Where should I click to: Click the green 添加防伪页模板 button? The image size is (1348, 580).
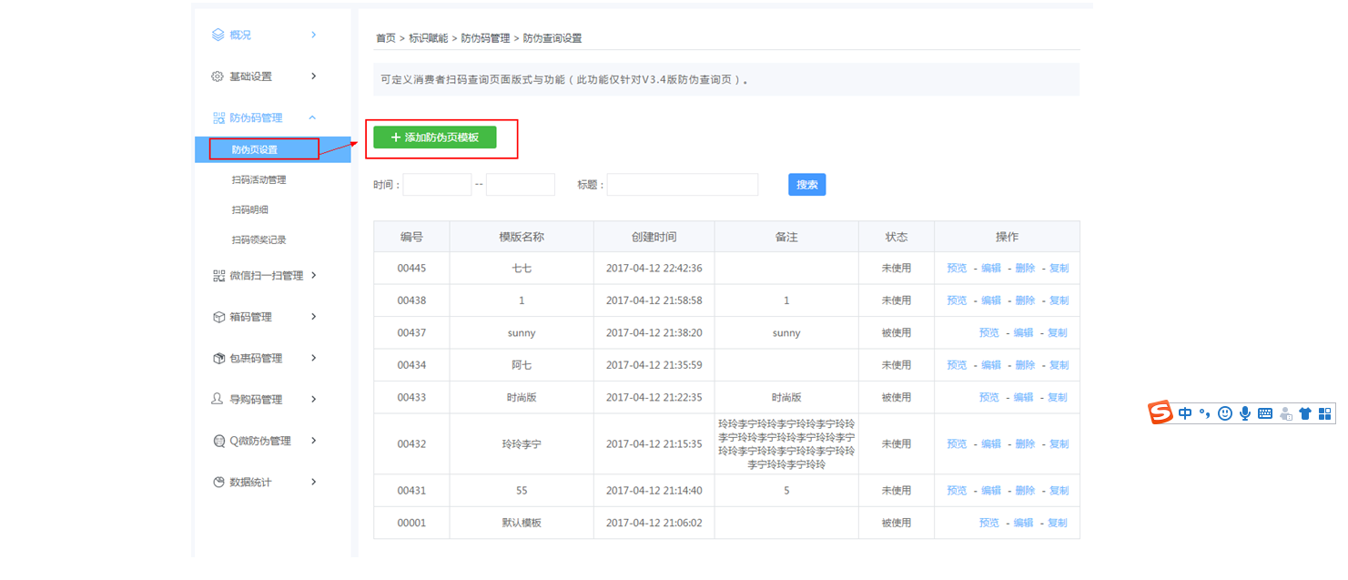[x=434, y=137]
